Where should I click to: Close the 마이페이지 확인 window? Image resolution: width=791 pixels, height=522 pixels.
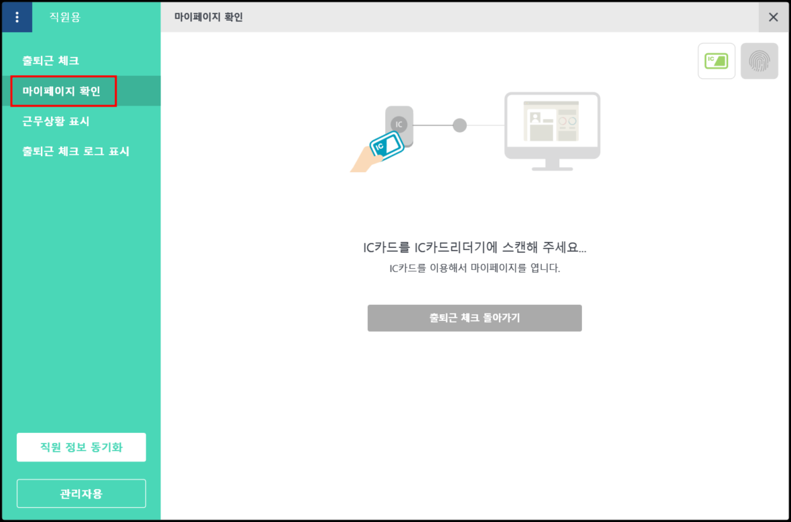pos(773,17)
